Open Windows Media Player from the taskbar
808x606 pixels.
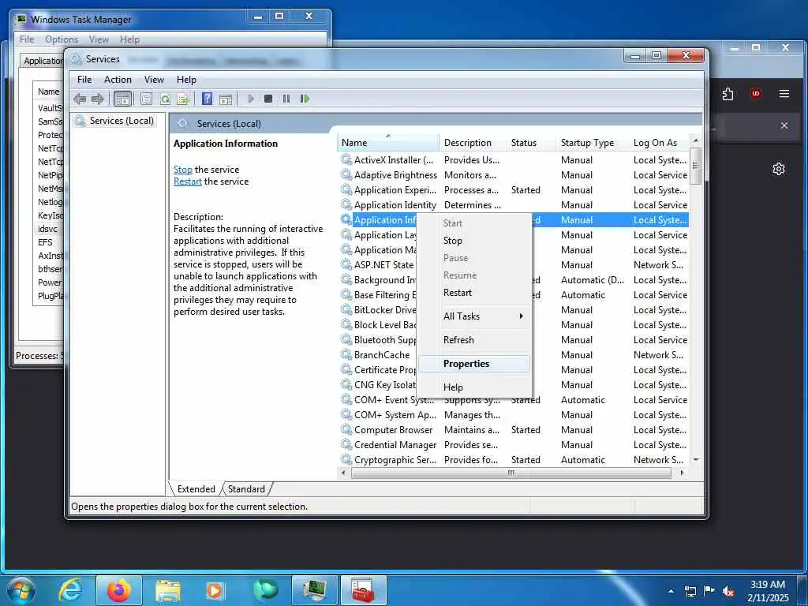[215, 590]
